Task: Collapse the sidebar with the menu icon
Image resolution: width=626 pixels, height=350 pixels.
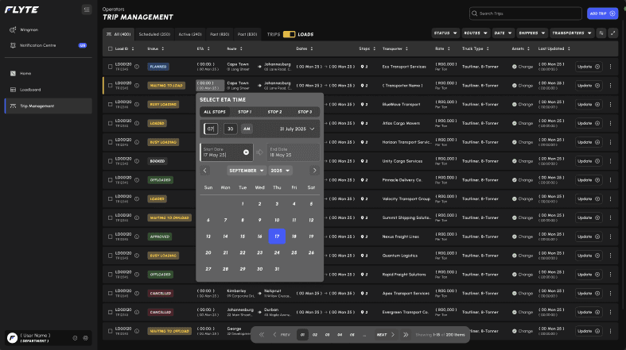Action: [87, 10]
